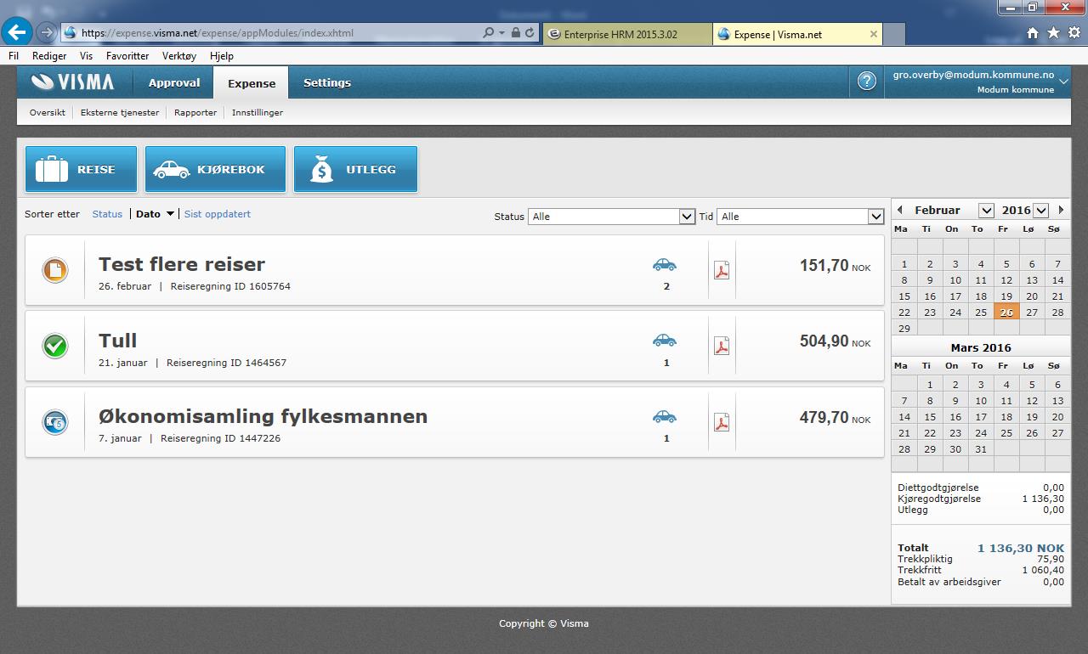Click the Visma logo

(x=72, y=82)
